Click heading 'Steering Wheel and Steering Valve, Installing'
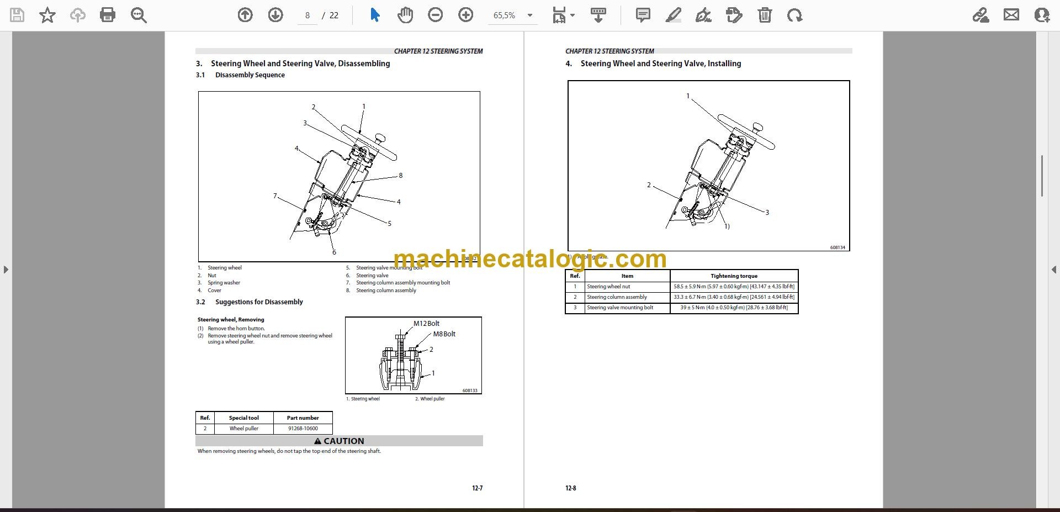The height and width of the screenshot is (512, 1060). pyautogui.click(x=661, y=64)
